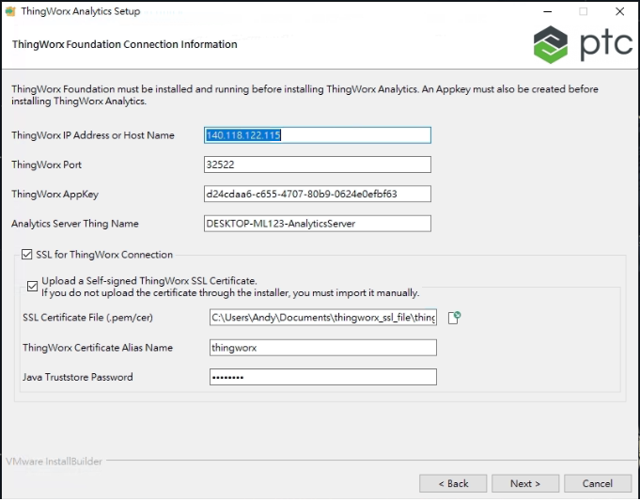Focus the ThingWorx Certificate Alias Name field
640x501 pixels.
coord(323,348)
